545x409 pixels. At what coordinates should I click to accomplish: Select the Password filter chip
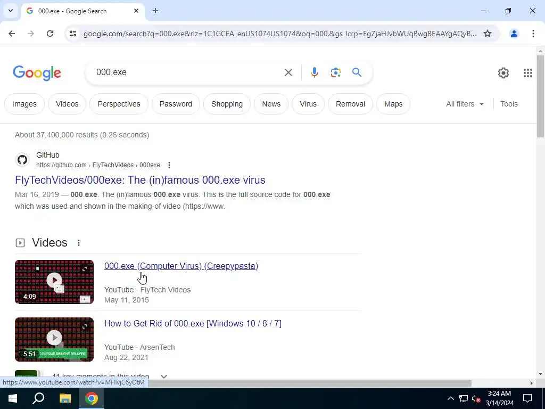176,104
